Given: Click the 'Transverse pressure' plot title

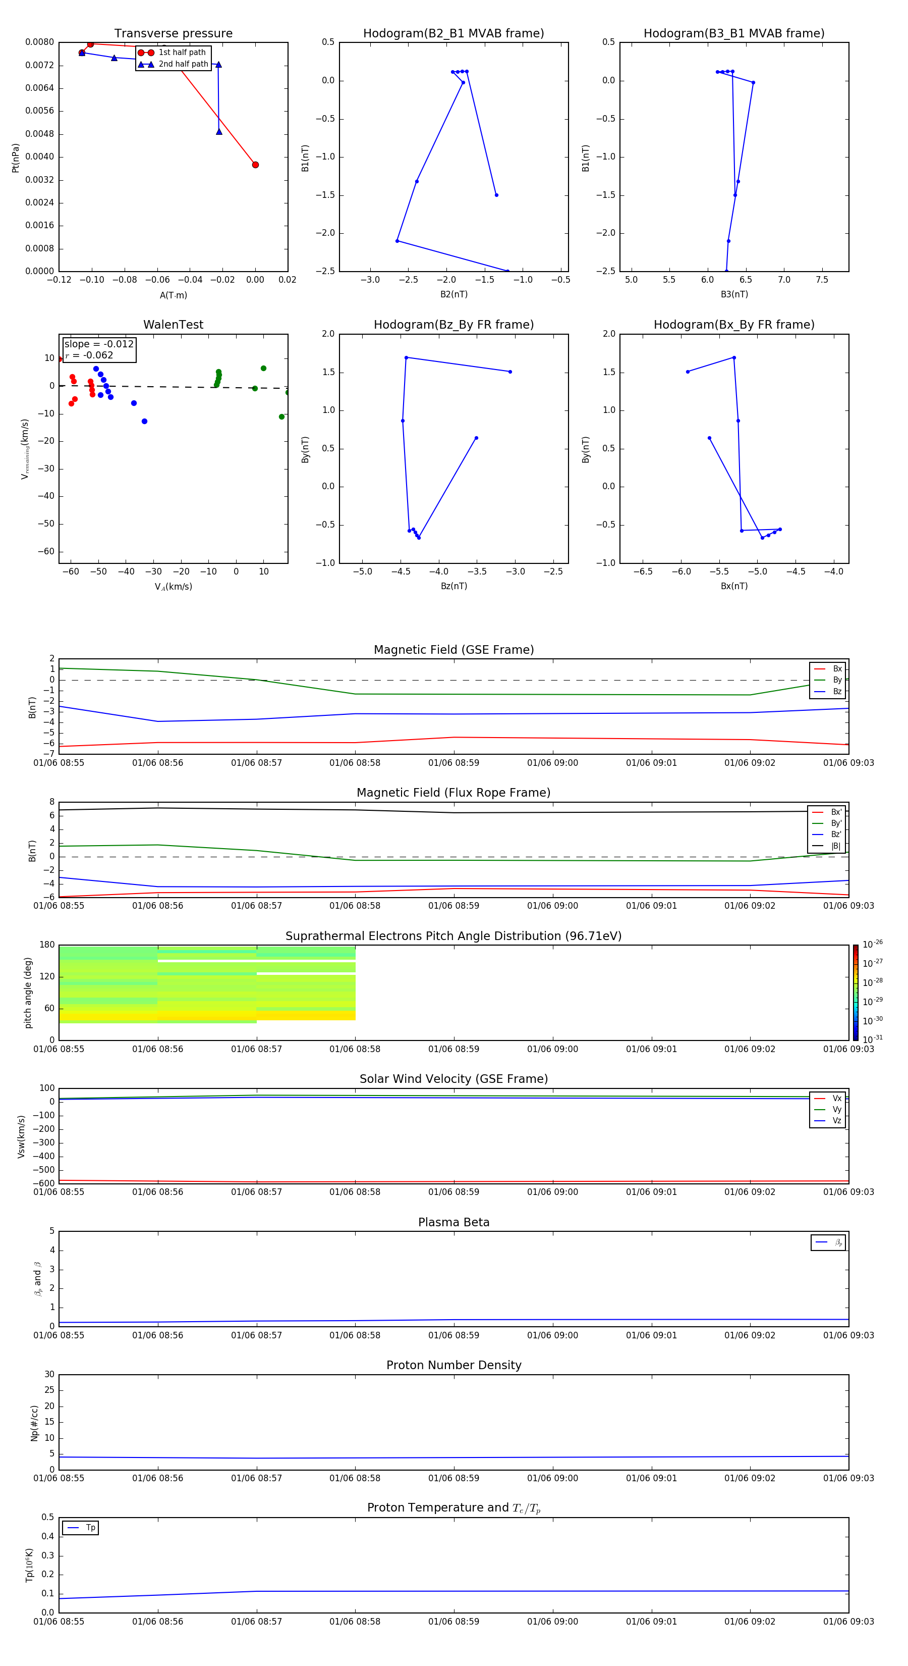Looking at the screenshot, I should [x=173, y=34].
